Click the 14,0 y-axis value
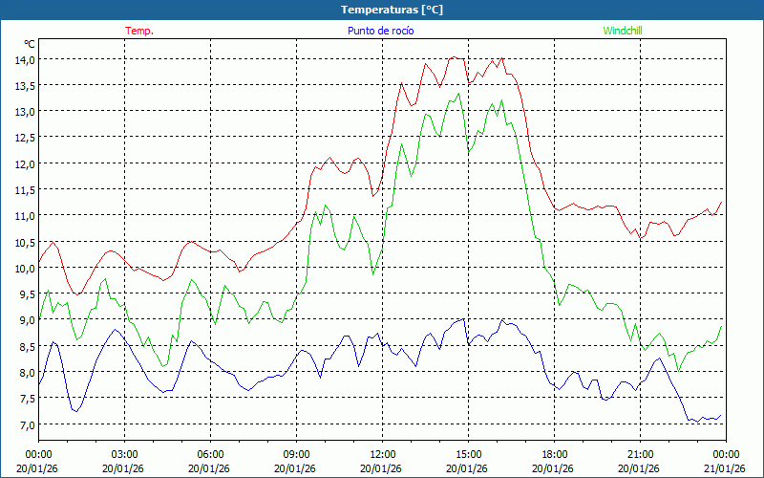Viewport: 764px width, 478px height. (x=24, y=59)
